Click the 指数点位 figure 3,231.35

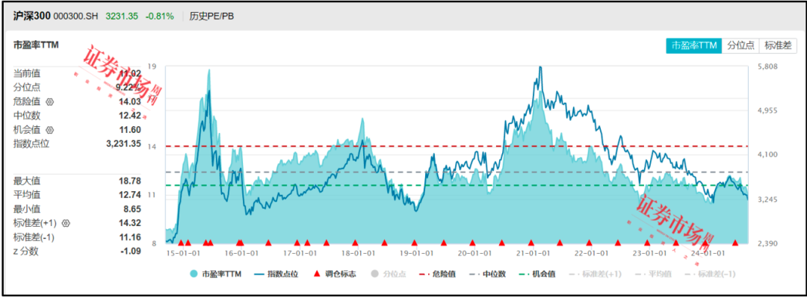124,144
